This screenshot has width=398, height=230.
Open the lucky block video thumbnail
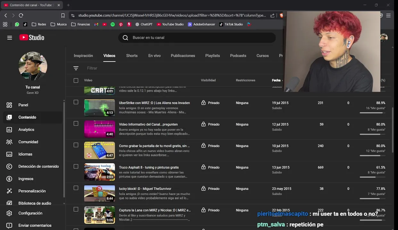coord(99,194)
